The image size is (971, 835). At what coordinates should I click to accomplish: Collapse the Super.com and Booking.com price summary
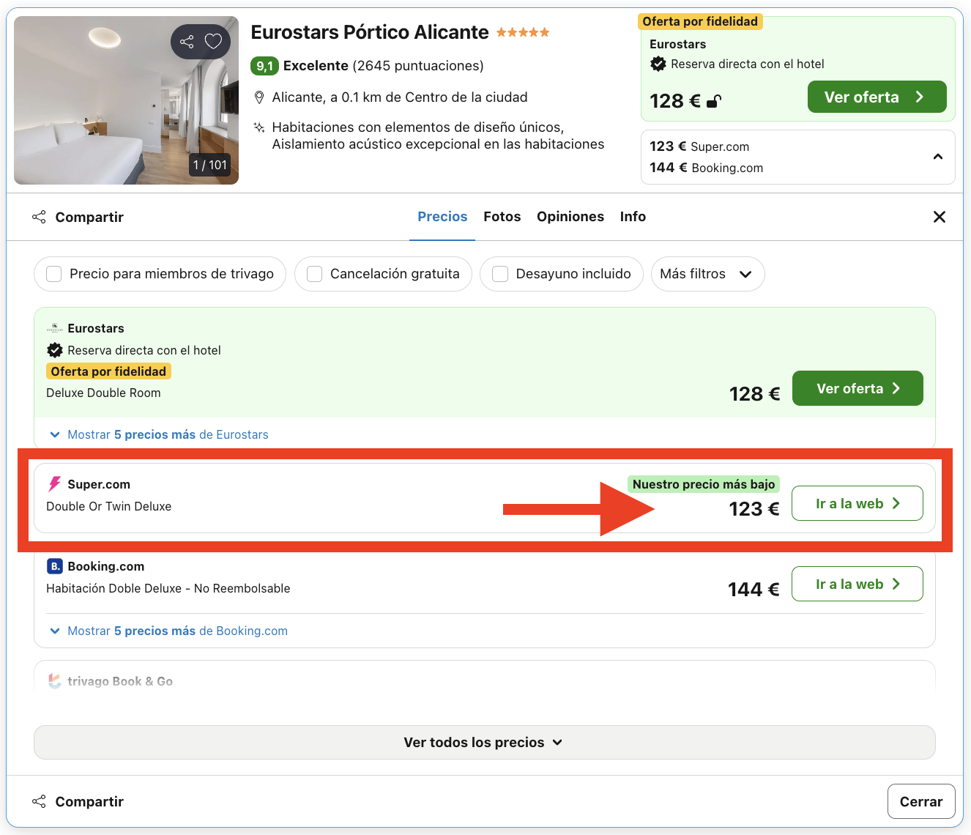[x=938, y=157]
